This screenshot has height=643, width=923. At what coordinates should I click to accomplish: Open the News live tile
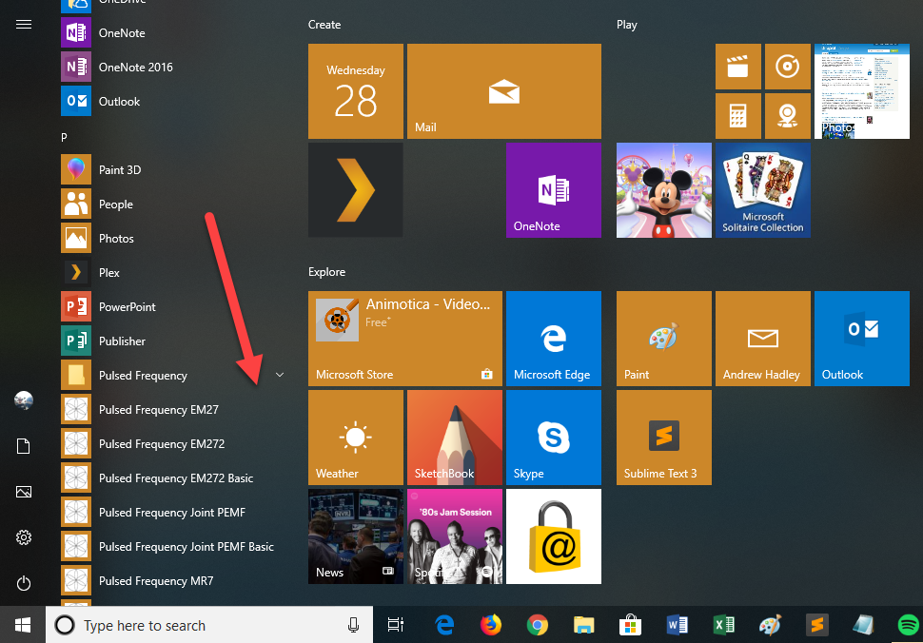coord(356,536)
